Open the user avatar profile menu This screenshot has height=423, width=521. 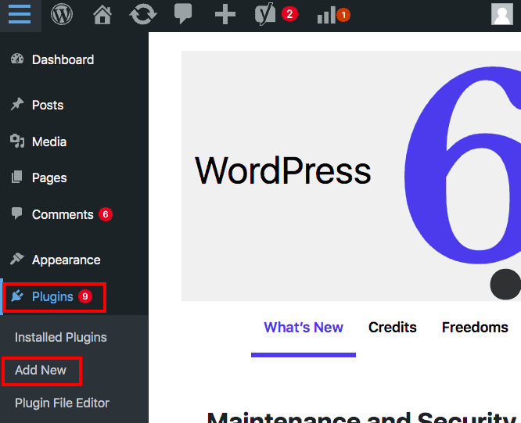pos(502,14)
